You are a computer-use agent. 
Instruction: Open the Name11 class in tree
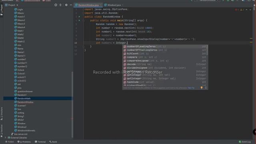(21, 56)
